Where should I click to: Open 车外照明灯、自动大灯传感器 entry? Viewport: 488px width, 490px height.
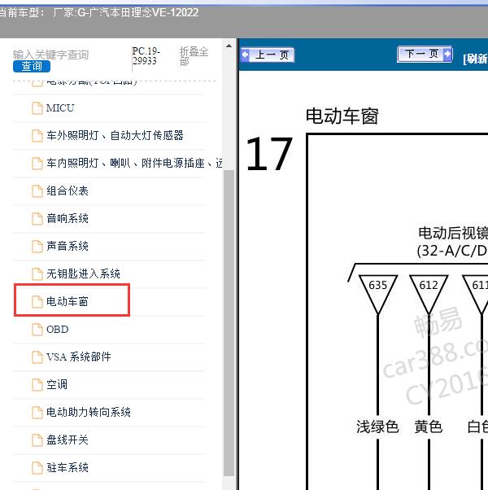pos(115,136)
